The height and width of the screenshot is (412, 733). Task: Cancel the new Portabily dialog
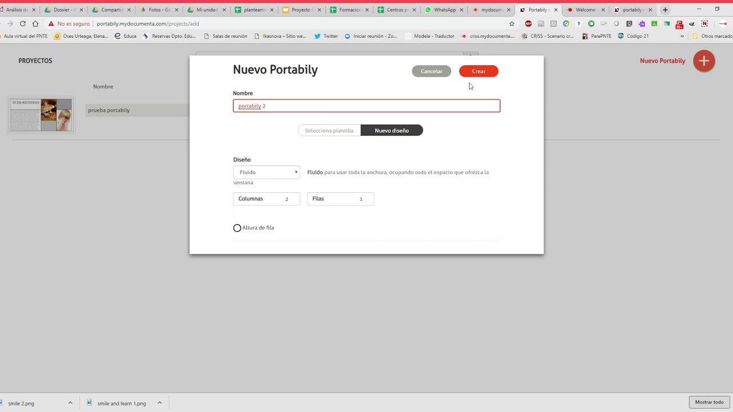click(431, 72)
